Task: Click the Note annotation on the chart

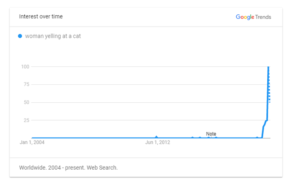Action: tap(211, 134)
